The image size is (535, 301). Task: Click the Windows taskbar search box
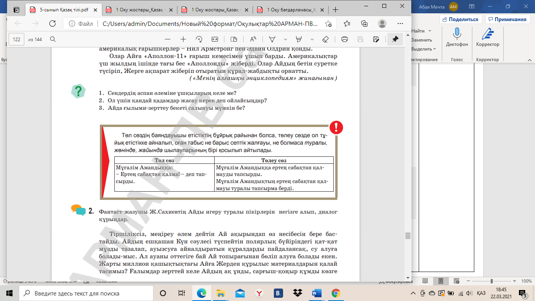(x=86, y=293)
